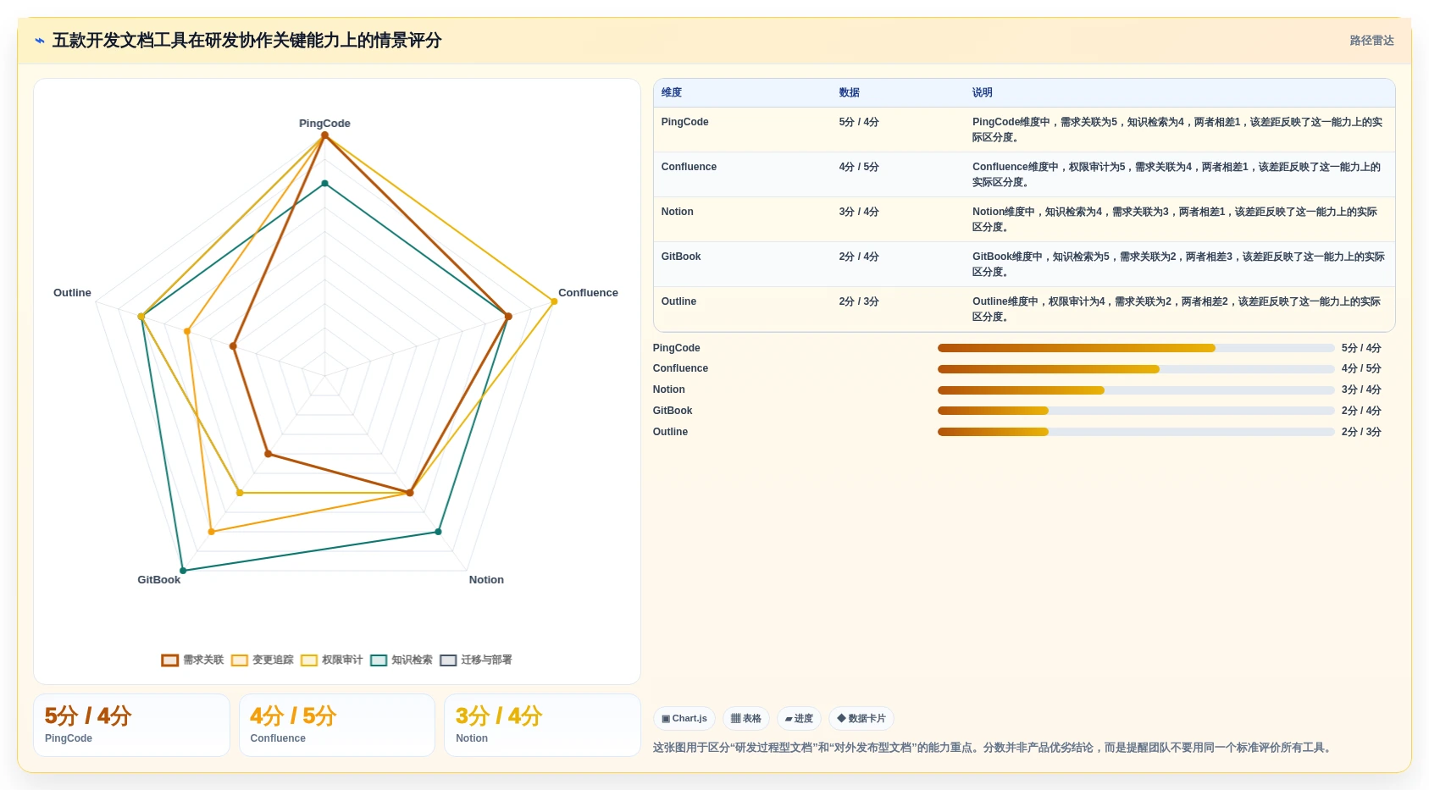Click the GitBook axis label on radar
The image size is (1429, 790).
159,580
